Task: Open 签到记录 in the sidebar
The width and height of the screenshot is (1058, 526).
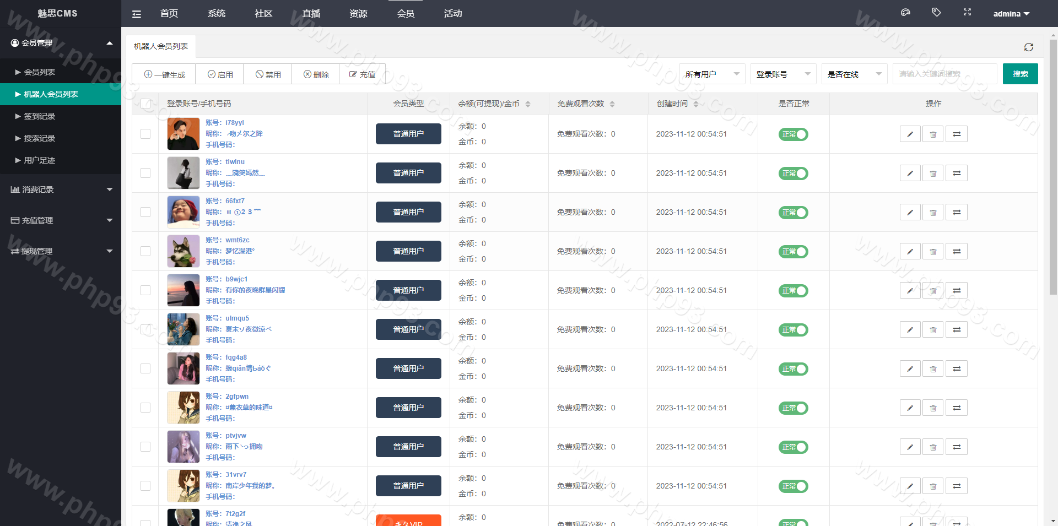Action: [39, 116]
